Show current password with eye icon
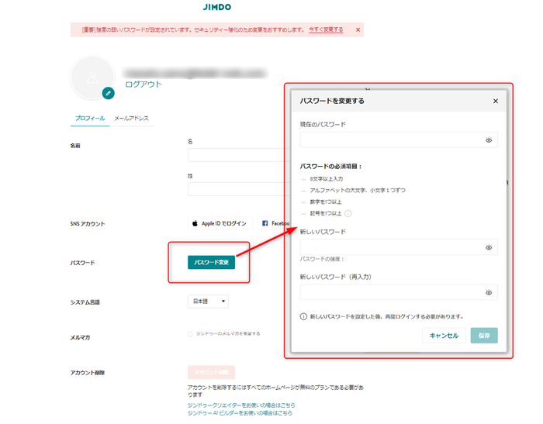The width and height of the screenshot is (543, 424). (489, 140)
